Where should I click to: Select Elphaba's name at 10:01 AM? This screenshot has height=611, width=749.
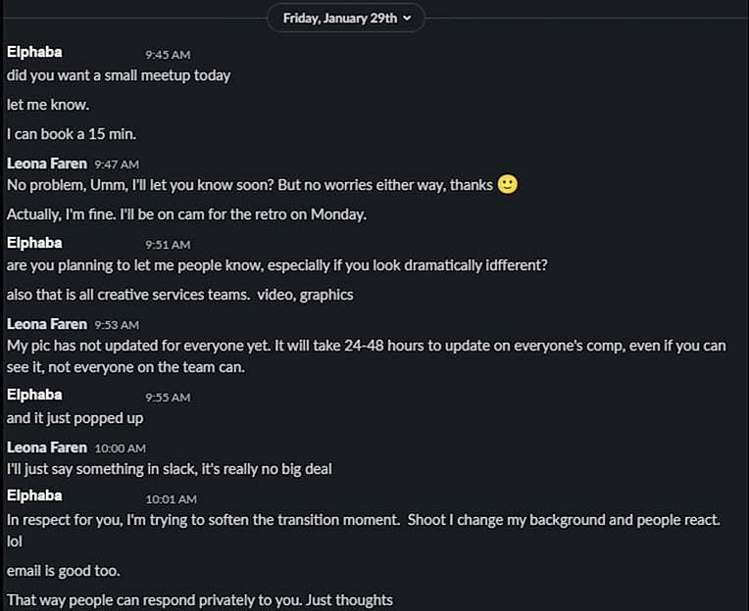coord(34,495)
